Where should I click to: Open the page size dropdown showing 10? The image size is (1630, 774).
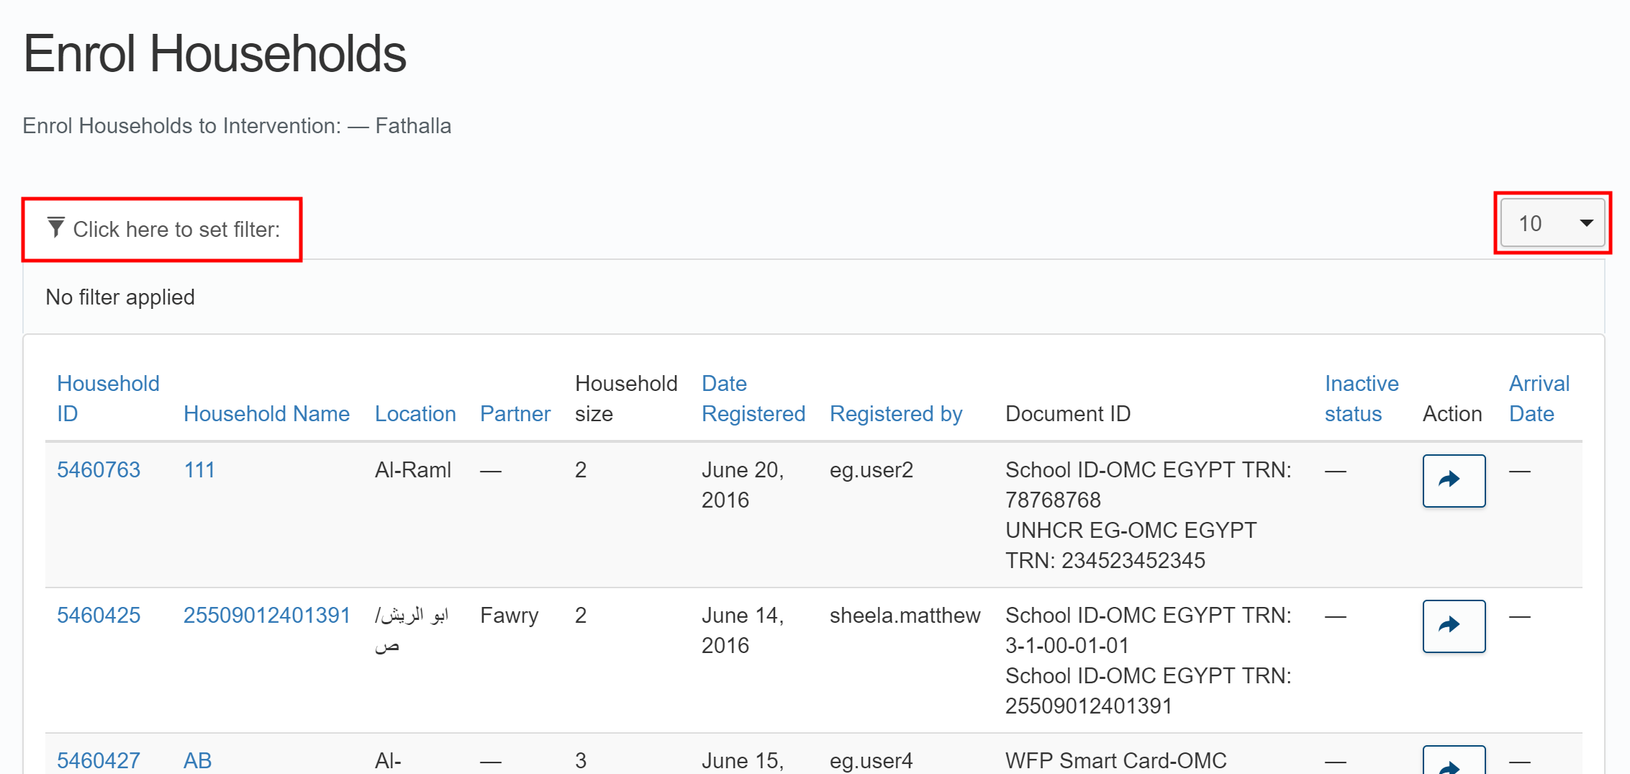(x=1552, y=224)
